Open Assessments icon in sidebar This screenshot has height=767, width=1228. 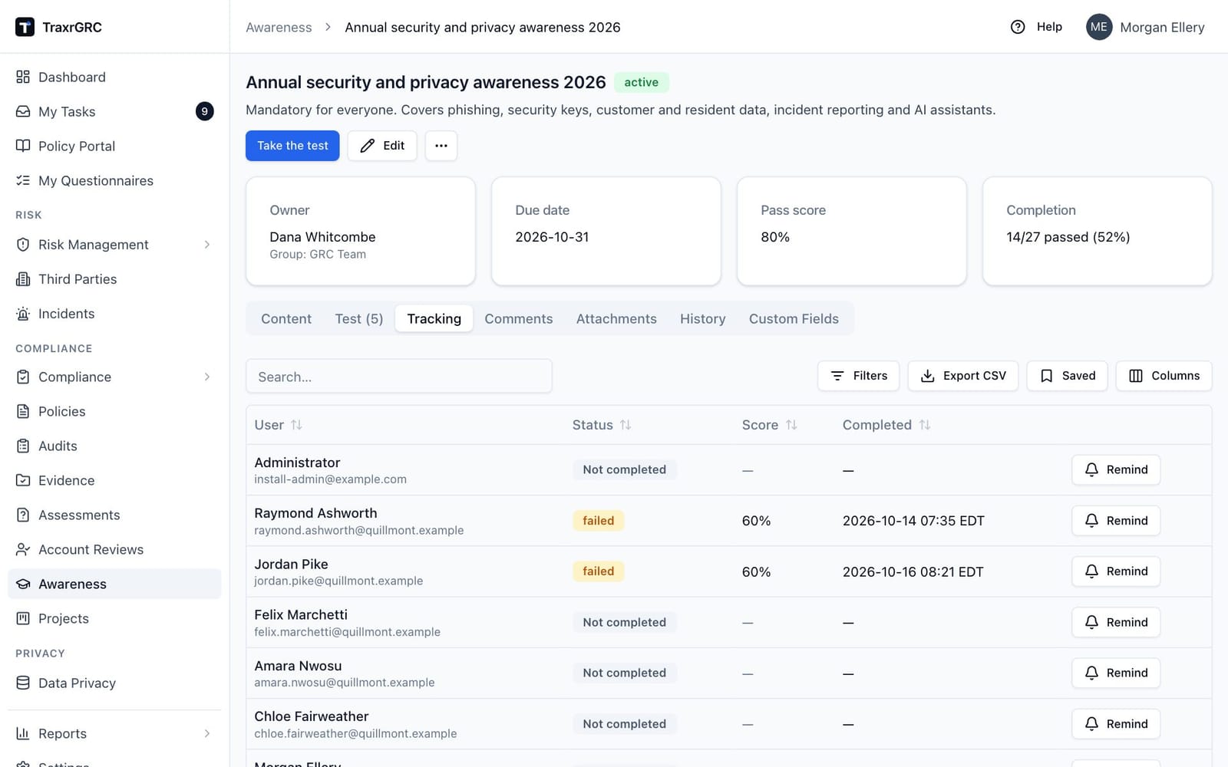[23, 515]
